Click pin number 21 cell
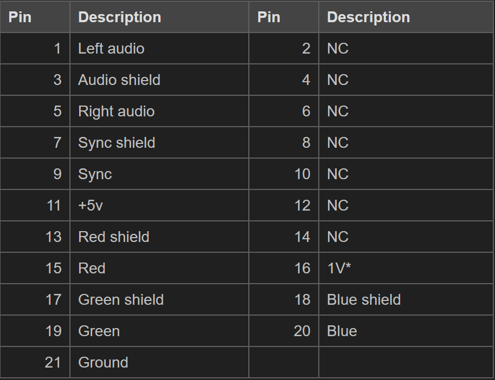Viewport: 495px width, 380px height. tap(53, 363)
